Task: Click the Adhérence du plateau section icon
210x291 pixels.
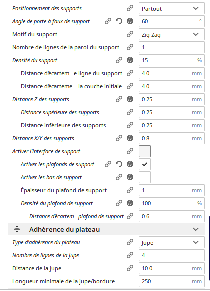Action: click(x=17, y=229)
